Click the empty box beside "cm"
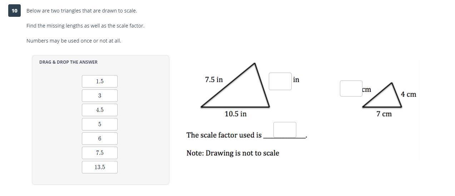This screenshot has width=455, height=196. pyautogui.click(x=351, y=88)
